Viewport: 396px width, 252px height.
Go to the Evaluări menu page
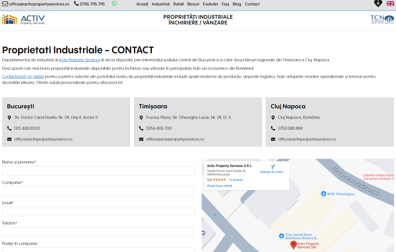[210, 4]
